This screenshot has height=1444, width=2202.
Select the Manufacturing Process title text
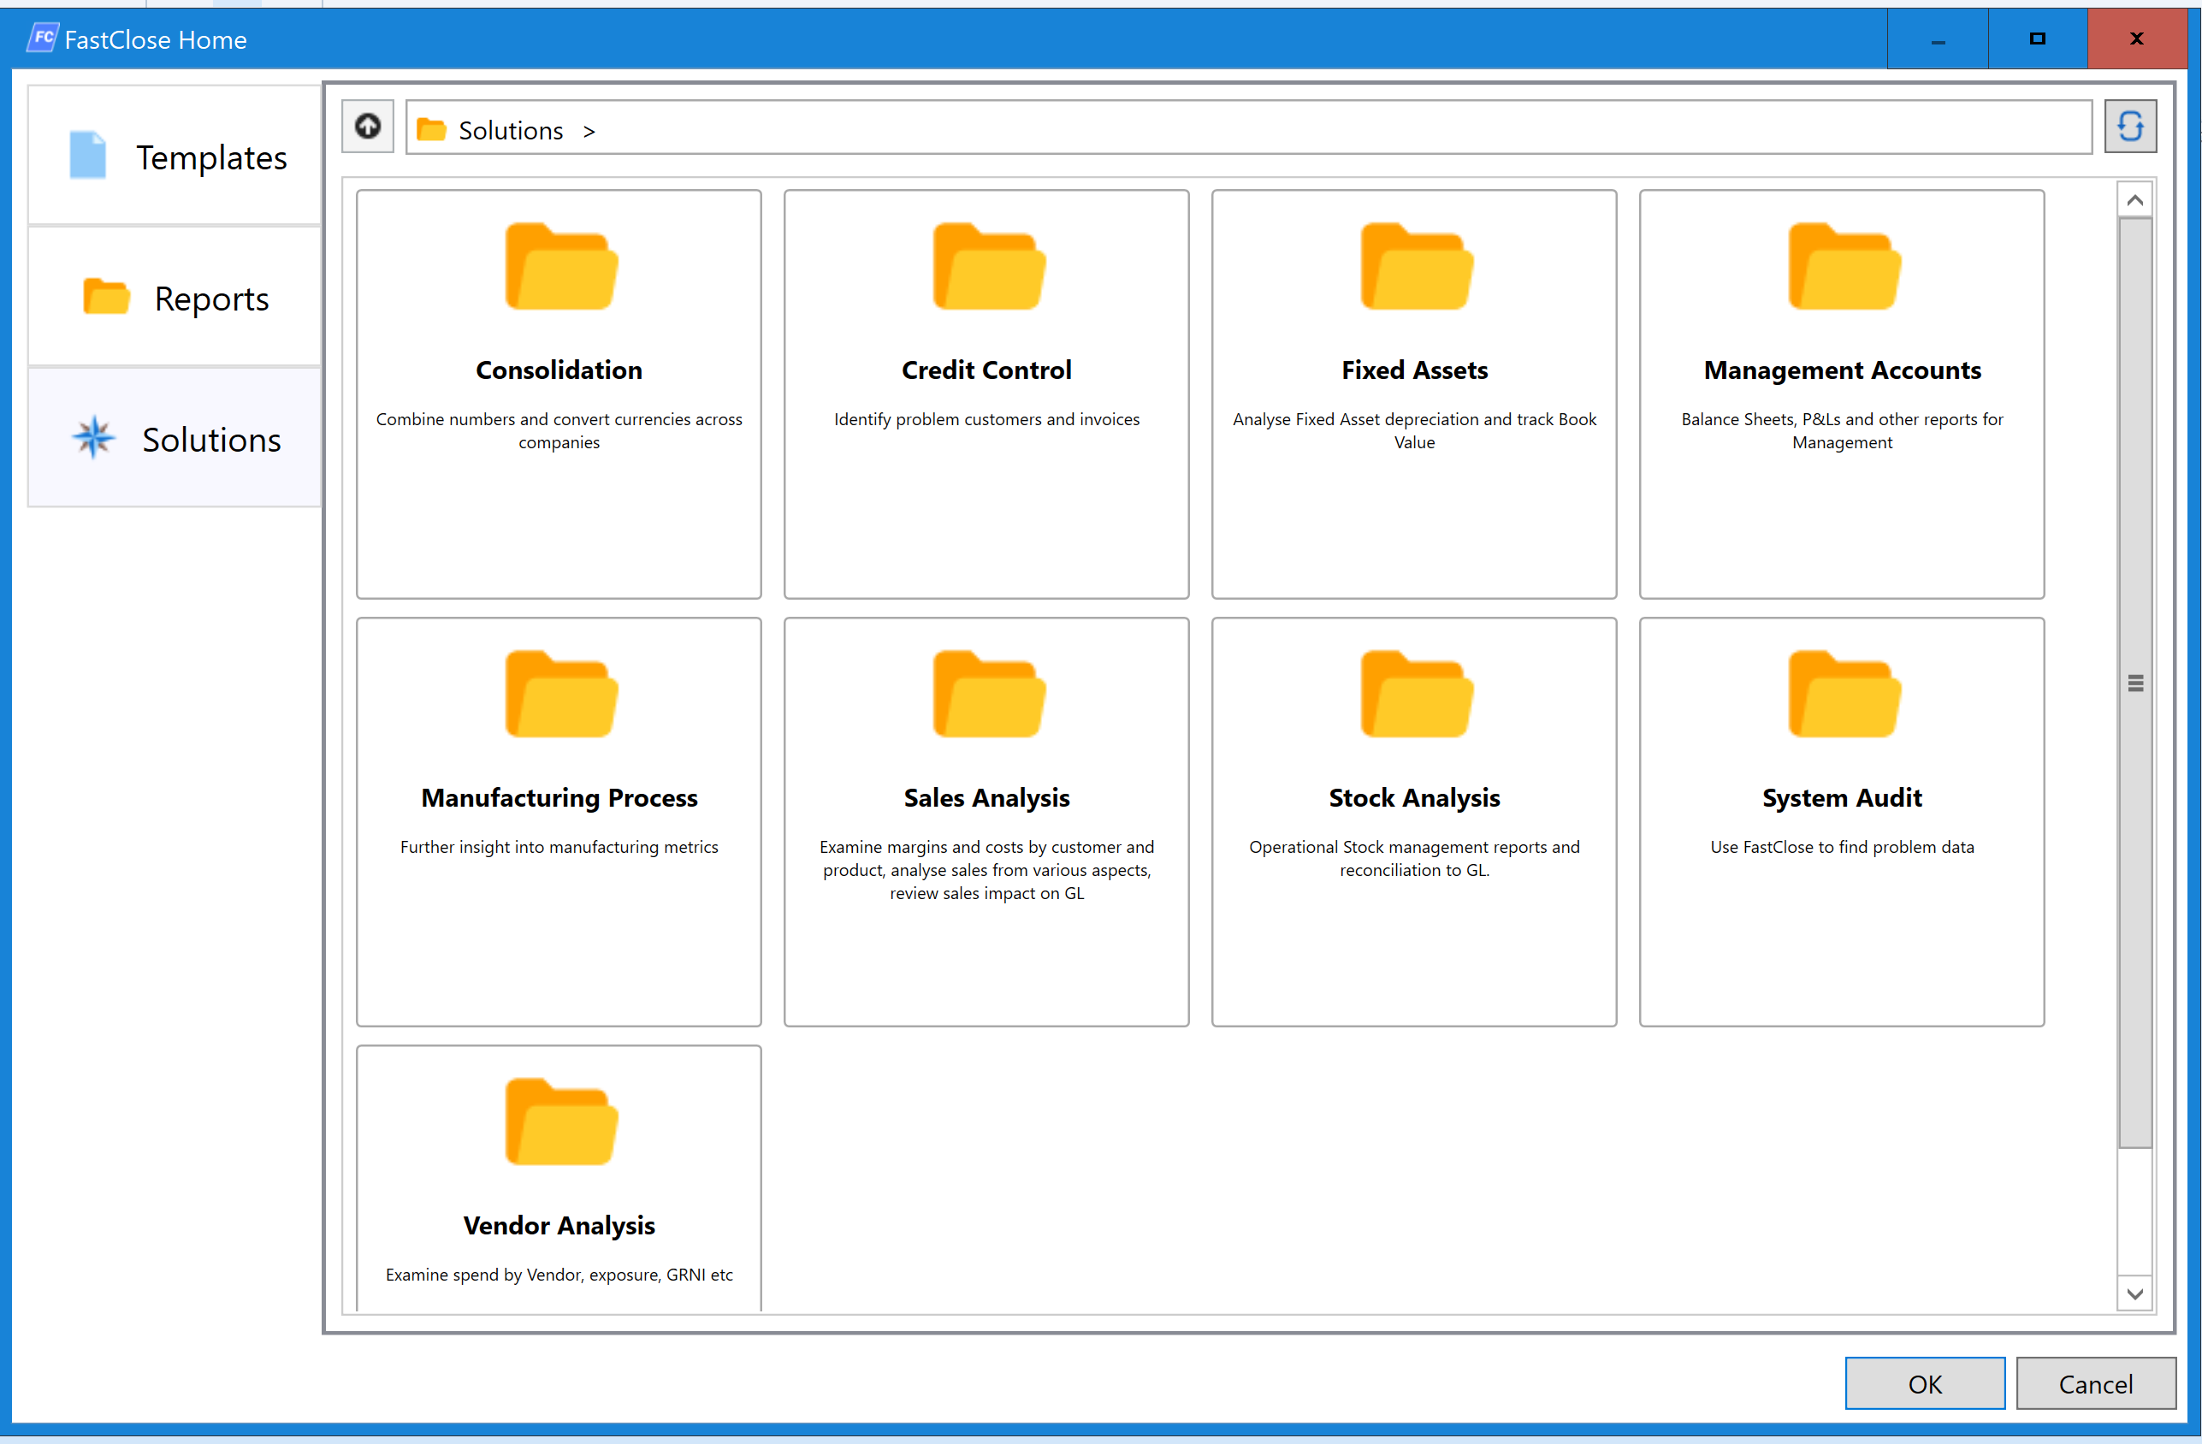(x=559, y=797)
